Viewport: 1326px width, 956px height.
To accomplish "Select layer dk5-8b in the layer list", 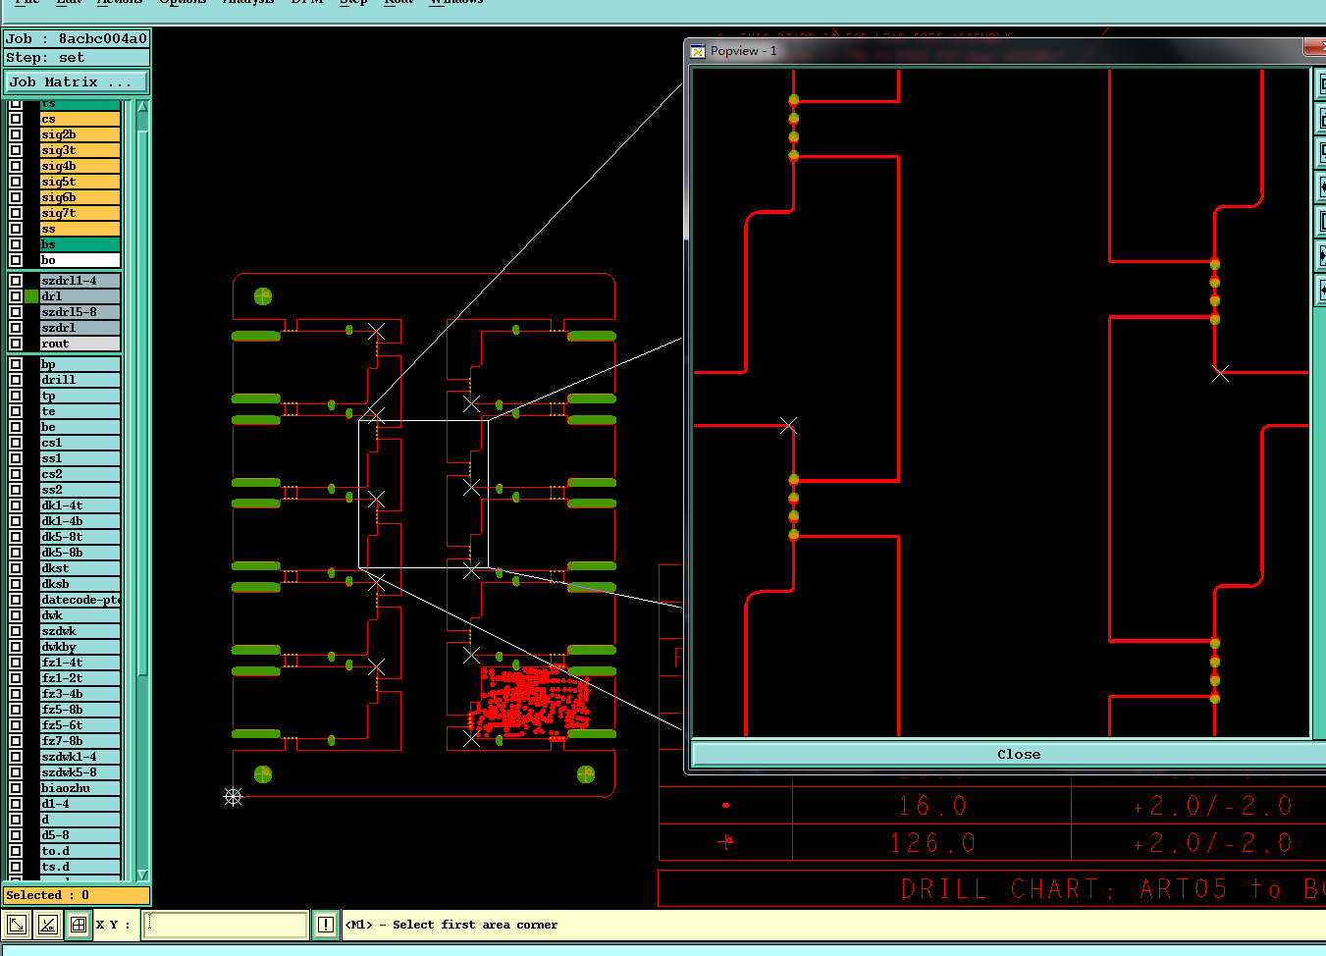I will (80, 553).
